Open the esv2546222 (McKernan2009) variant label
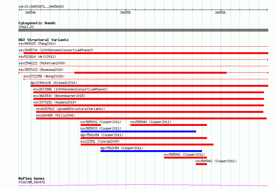277x189 pixels. 42,63
